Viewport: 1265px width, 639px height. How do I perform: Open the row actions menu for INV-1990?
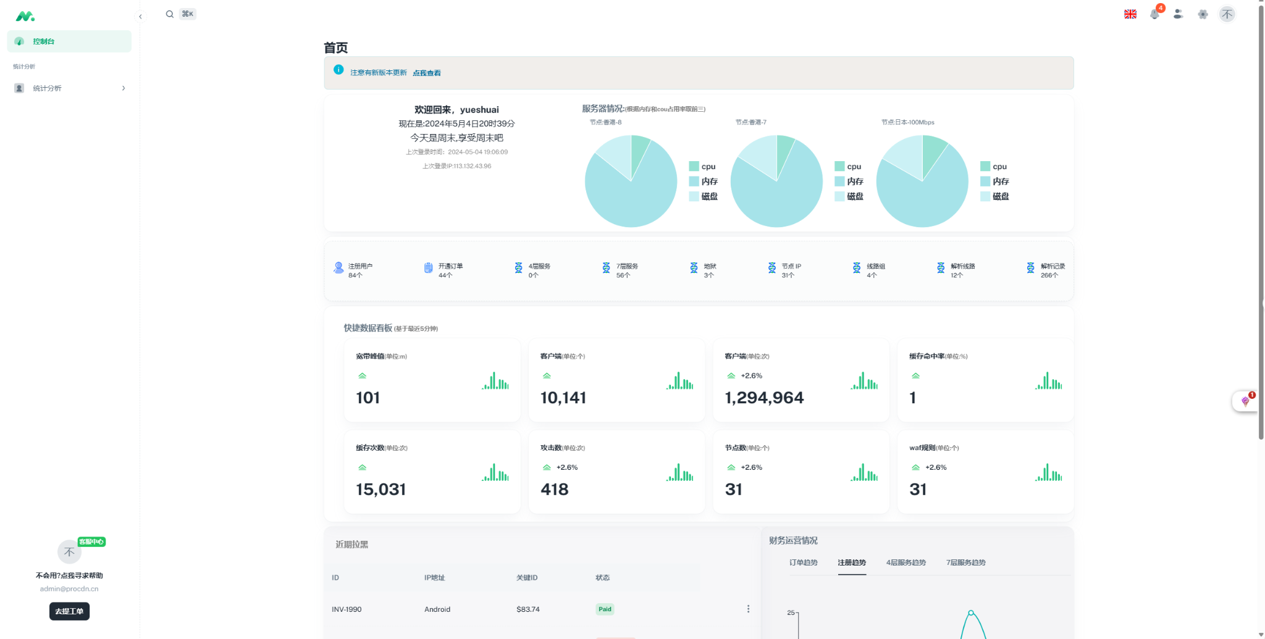pos(748,609)
